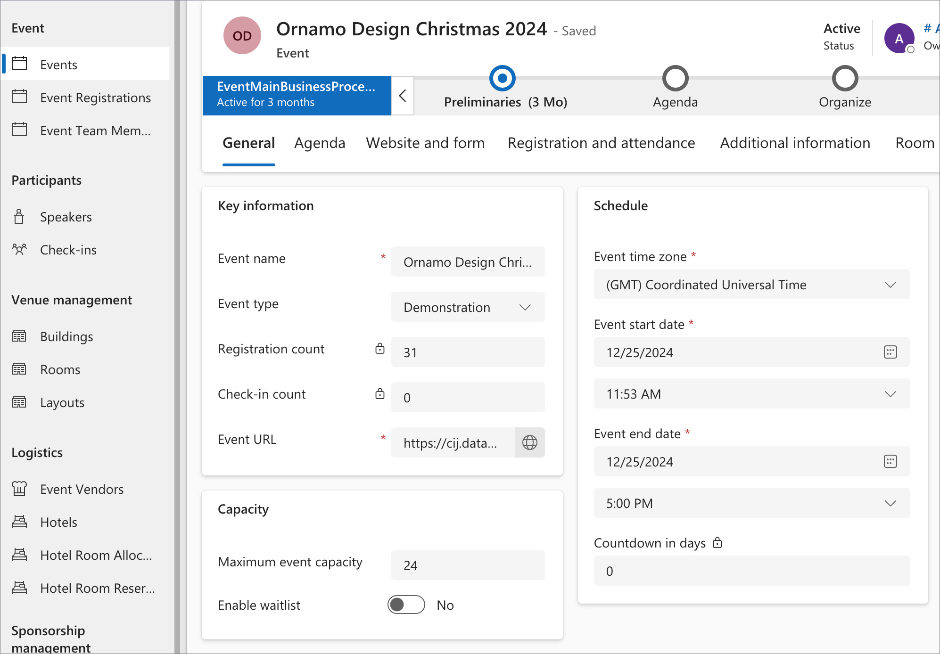The image size is (940, 654).
Task: Click the Capacity section title
Action: click(x=243, y=509)
